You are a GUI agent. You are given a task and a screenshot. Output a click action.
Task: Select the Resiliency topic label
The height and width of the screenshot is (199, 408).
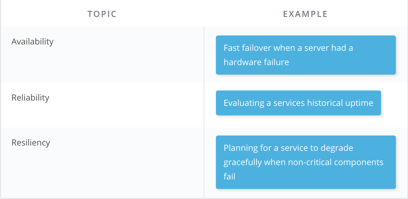coord(31,143)
